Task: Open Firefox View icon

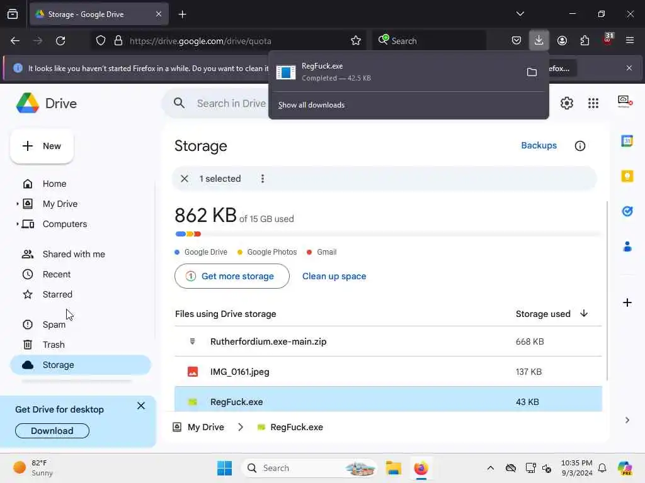Action: coord(13,14)
